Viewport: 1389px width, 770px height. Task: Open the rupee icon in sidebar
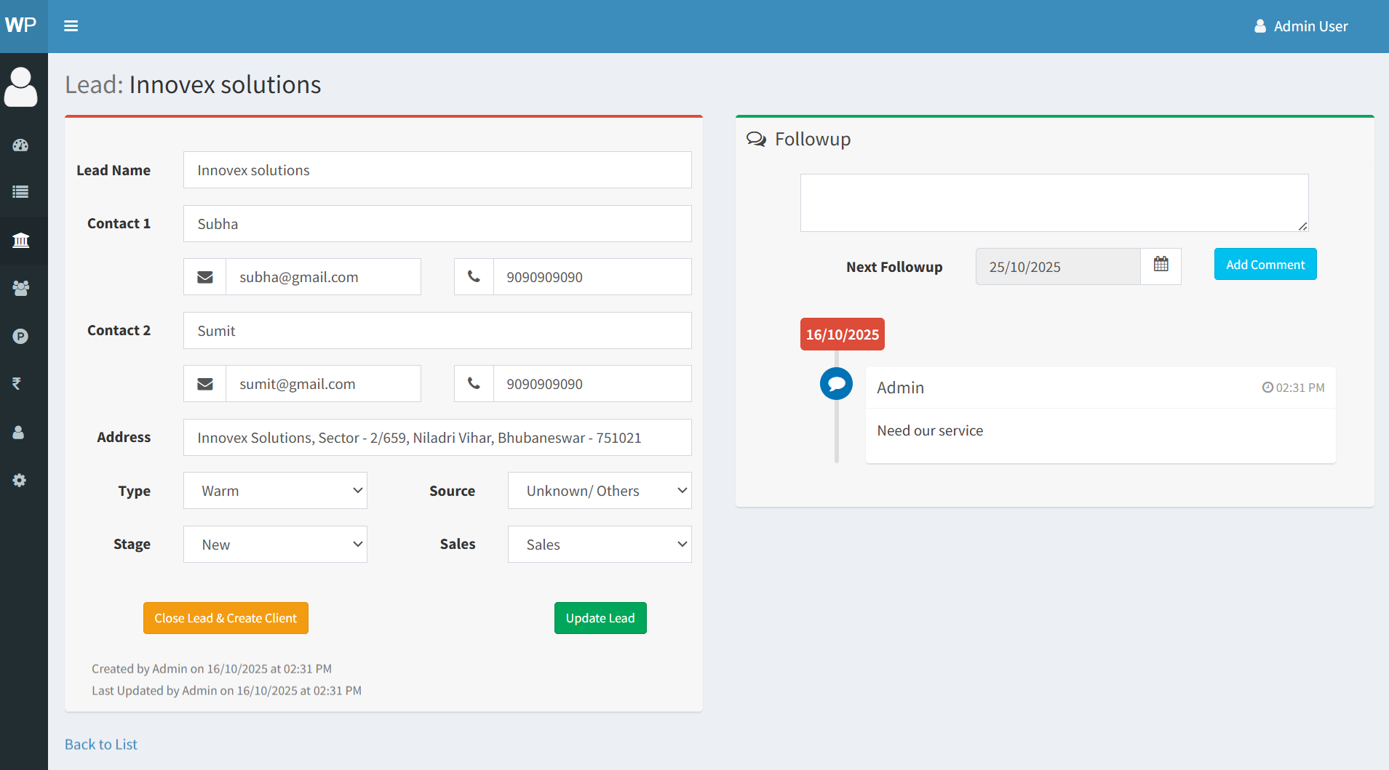(17, 383)
